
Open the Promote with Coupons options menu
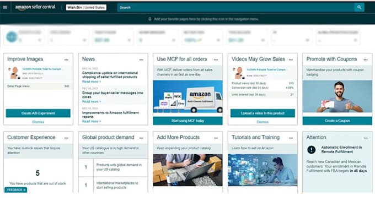(x=366, y=59)
